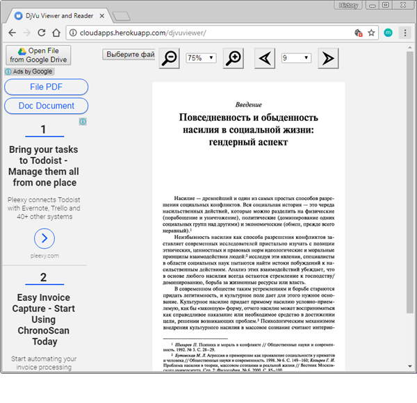Click the ad number 2 heading

pos(43,277)
